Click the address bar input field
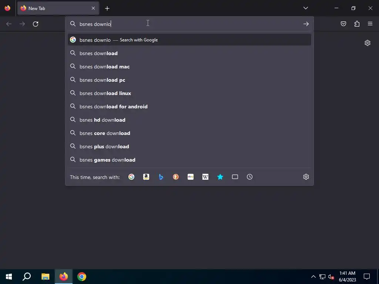379x284 pixels. (189, 24)
